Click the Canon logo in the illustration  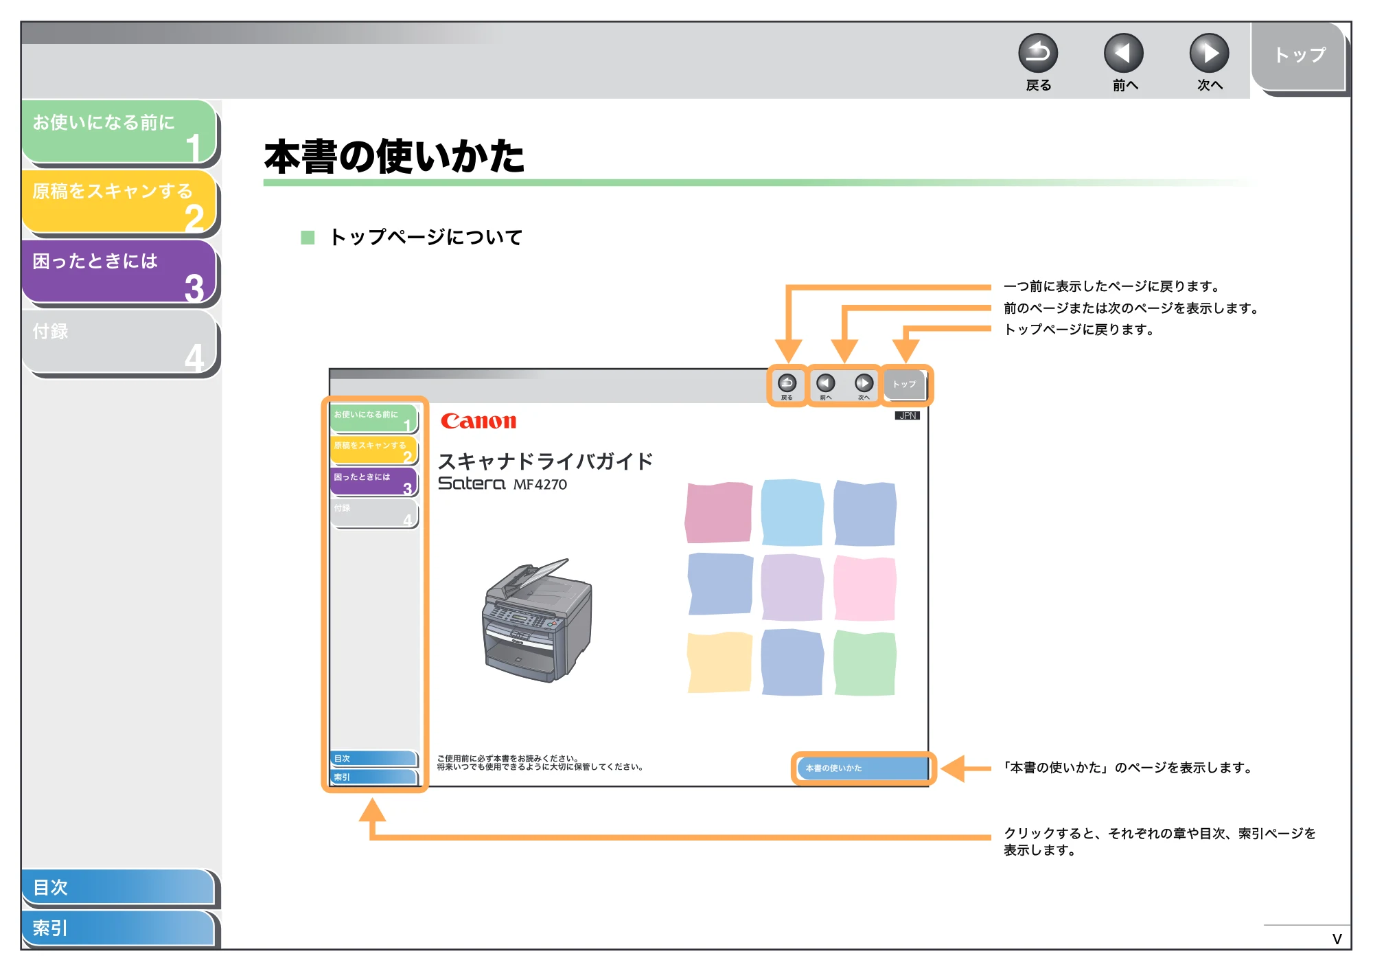pos(478,421)
